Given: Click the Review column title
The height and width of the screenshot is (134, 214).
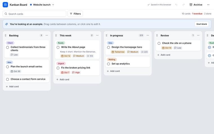Looking at the screenshot, I should point(165,36).
